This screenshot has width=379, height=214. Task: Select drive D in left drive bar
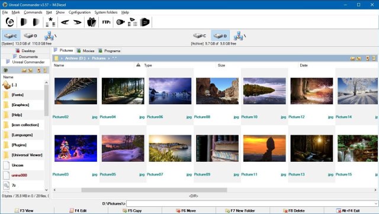point(30,36)
